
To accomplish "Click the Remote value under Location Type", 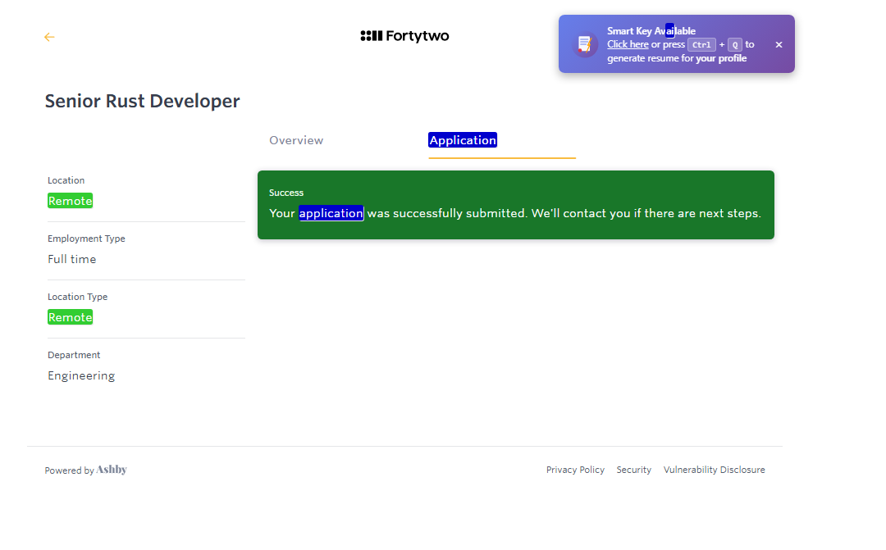I will tap(70, 317).
